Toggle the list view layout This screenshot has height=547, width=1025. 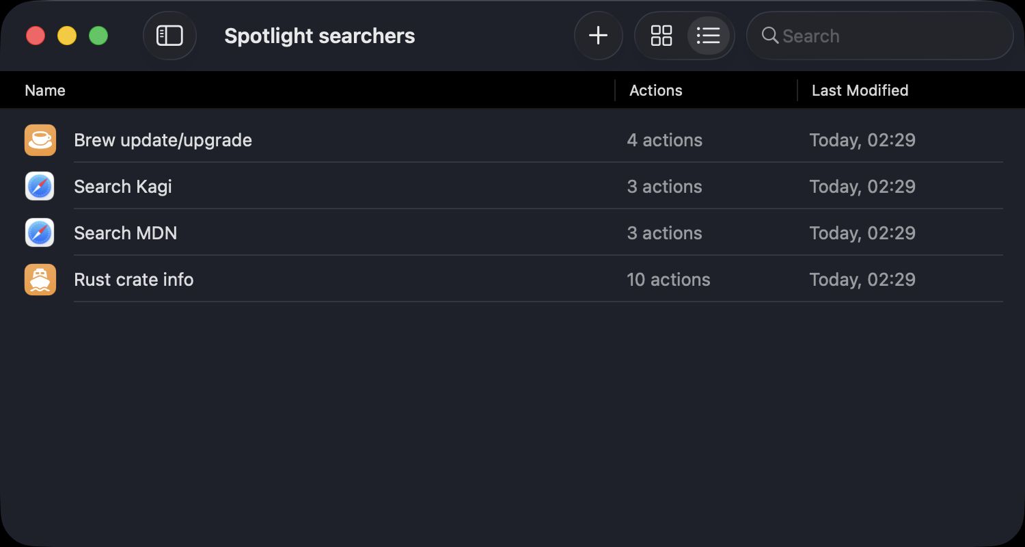coord(709,36)
